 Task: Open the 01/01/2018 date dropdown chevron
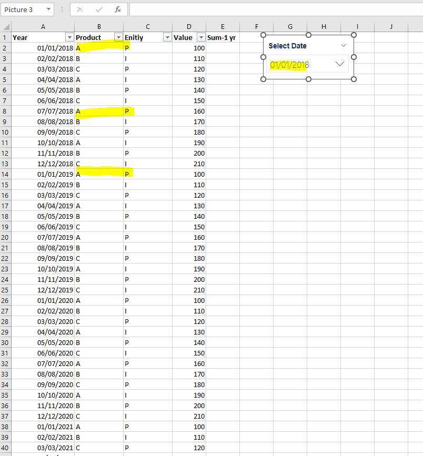point(339,64)
